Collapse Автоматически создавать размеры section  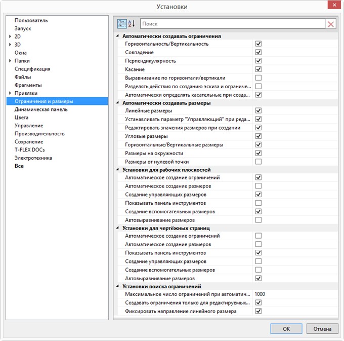tap(117, 103)
